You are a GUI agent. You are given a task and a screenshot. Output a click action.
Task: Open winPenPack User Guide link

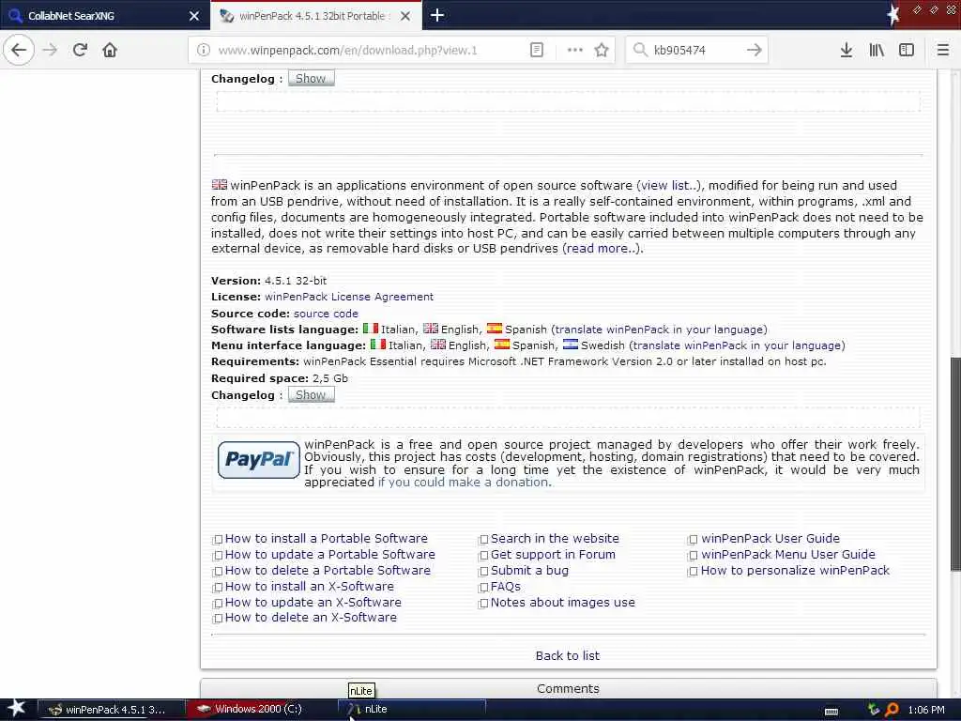[x=770, y=538]
